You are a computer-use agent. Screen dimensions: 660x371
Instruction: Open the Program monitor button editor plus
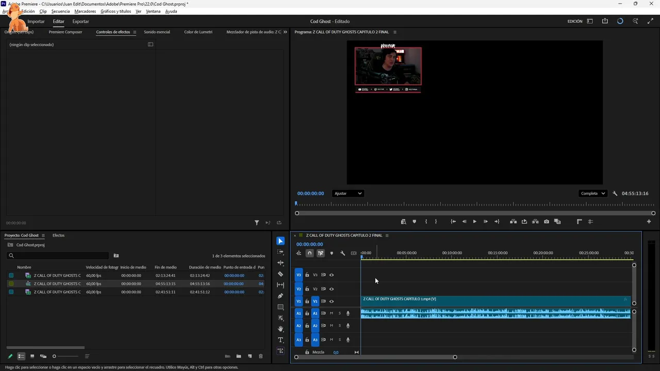(x=649, y=222)
